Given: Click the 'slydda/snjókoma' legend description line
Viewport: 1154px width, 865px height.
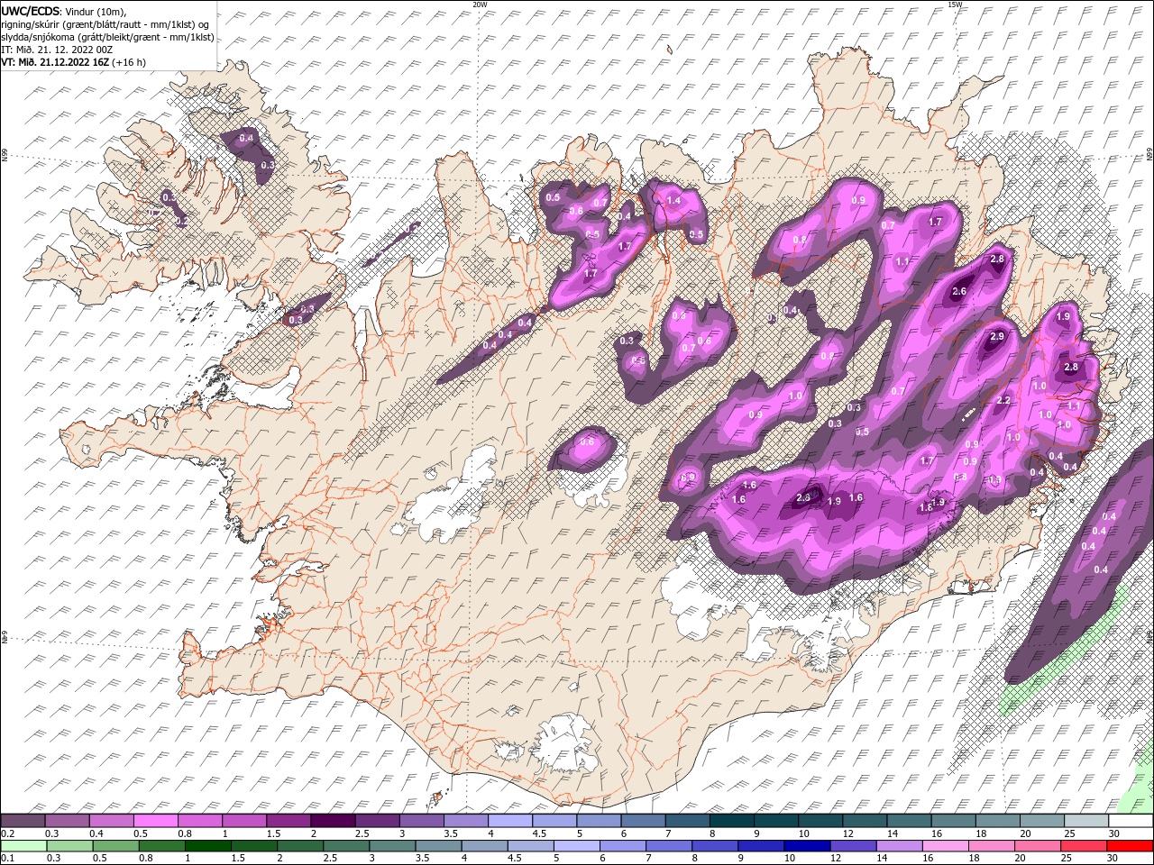Looking at the screenshot, I should [x=107, y=37].
